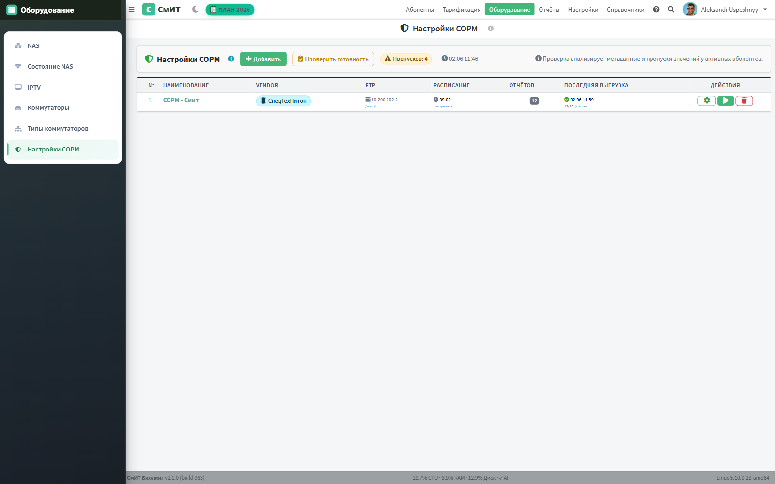Open the NAS sidebar item
The width and height of the screenshot is (775, 484).
point(63,46)
